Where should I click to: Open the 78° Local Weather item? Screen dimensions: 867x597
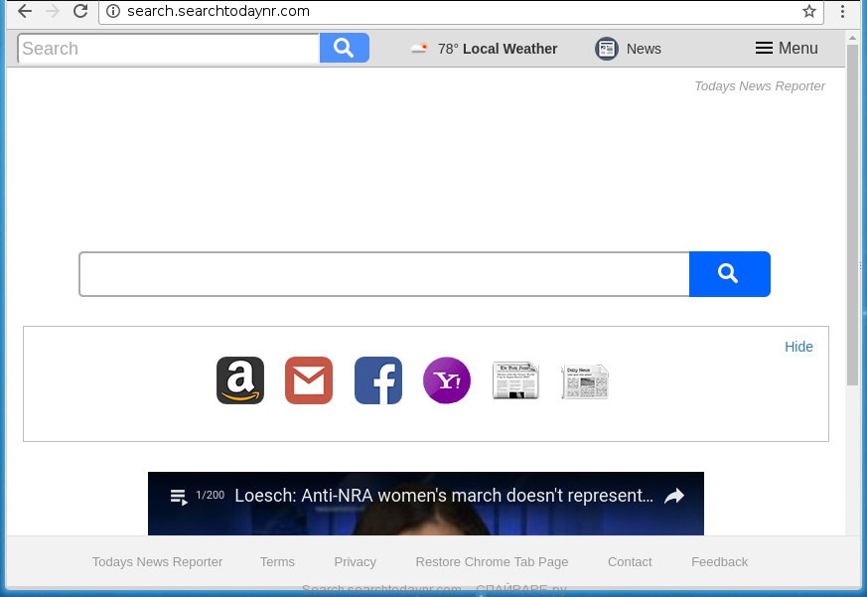485,49
